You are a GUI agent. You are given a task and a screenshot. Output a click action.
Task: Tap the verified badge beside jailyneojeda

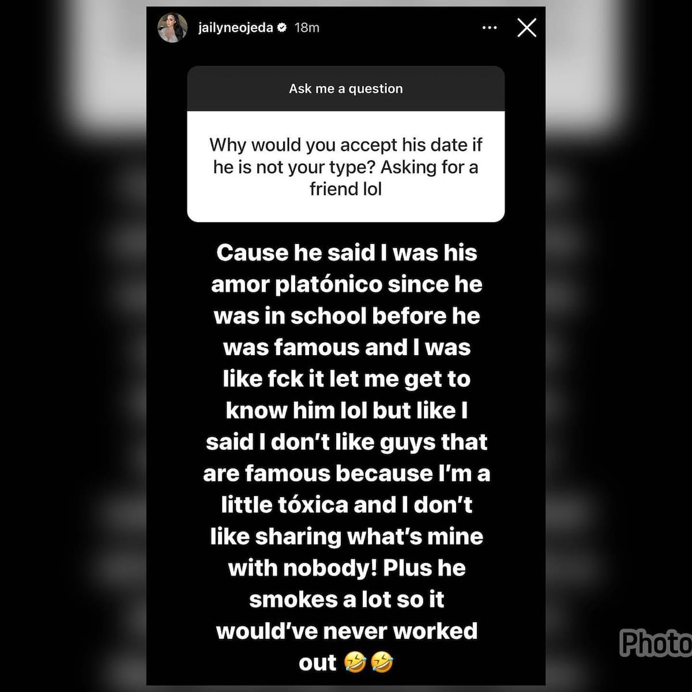282,28
